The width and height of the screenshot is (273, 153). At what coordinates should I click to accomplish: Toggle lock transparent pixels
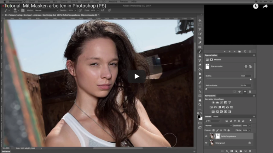(213, 130)
